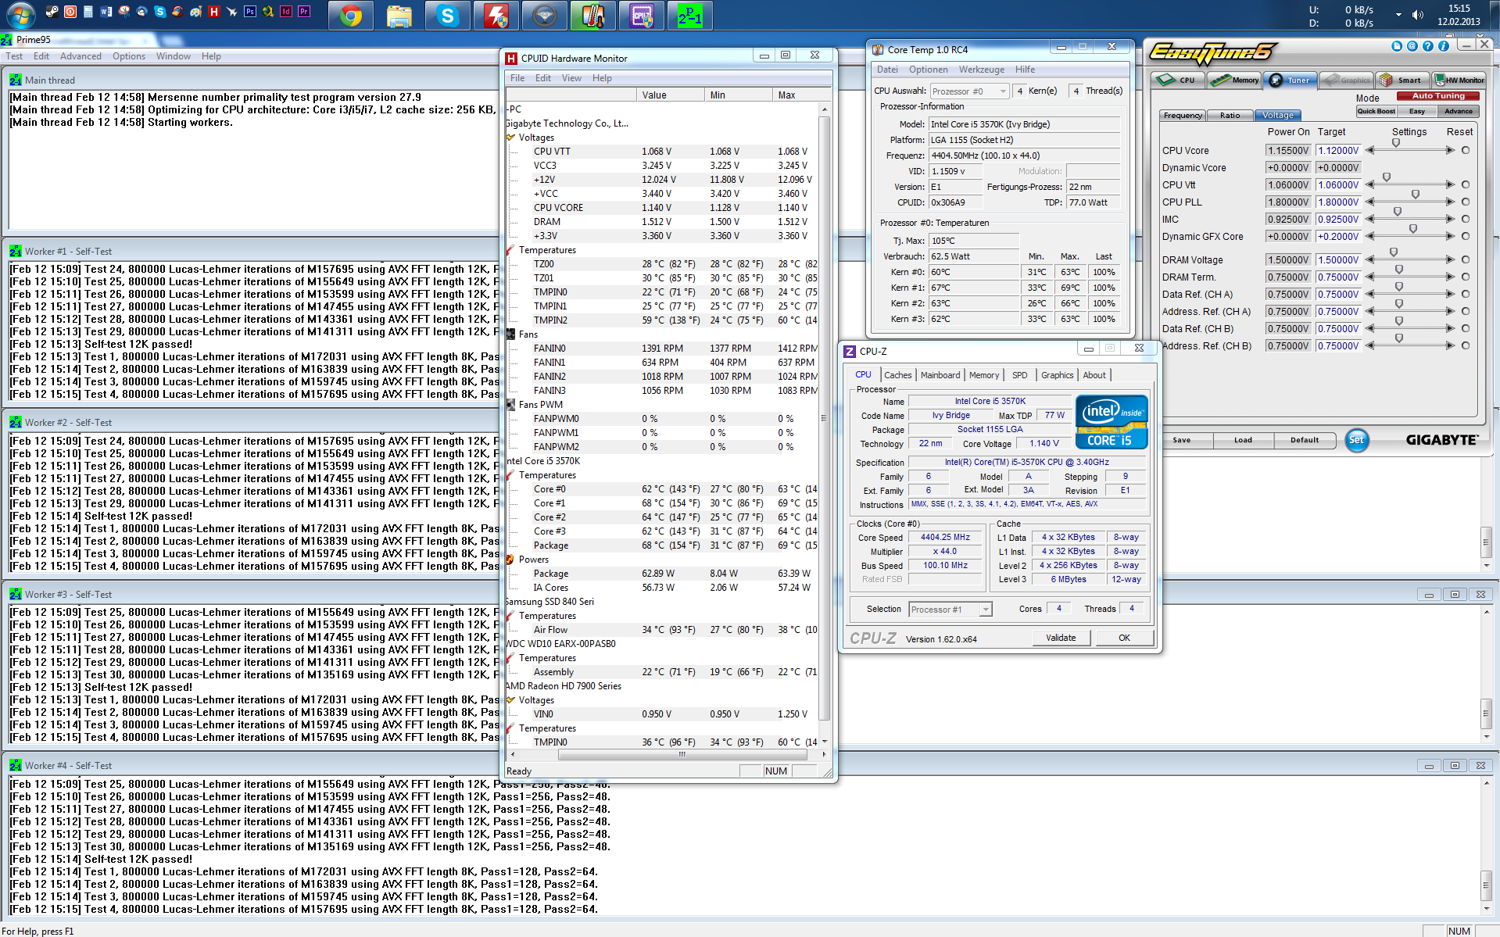Launch Premiere Pro from the quick launch bar
The width and height of the screenshot is (1500, 937).
click(x=304, y=12)
